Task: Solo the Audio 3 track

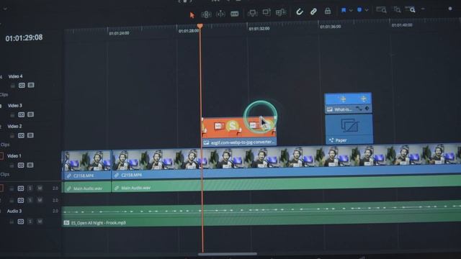Action: tap(30, 222)
